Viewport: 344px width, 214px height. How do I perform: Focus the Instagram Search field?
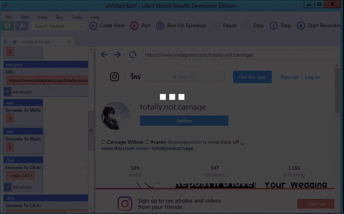pos(185,77)
